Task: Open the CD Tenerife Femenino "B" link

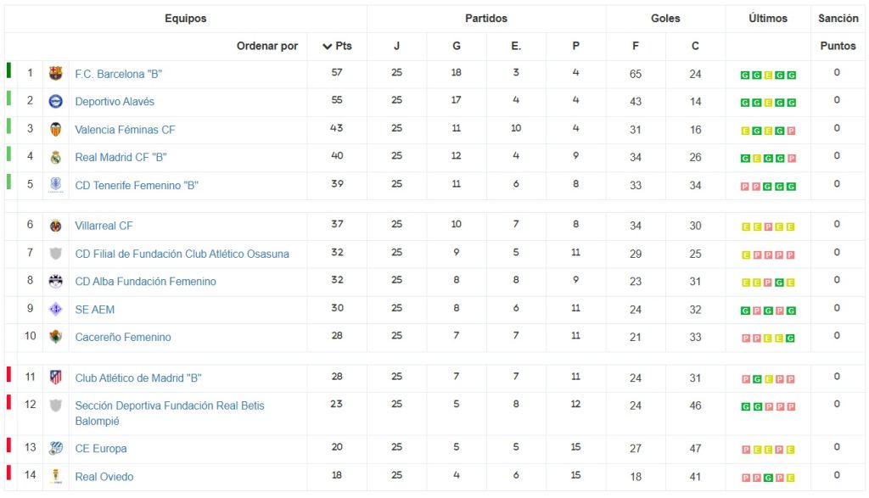Action: 137,185
